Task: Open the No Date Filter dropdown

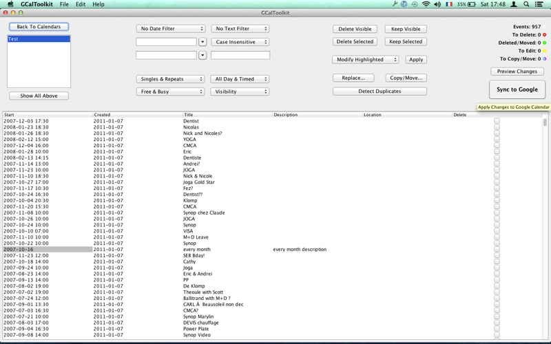Action: click(171, 29)
